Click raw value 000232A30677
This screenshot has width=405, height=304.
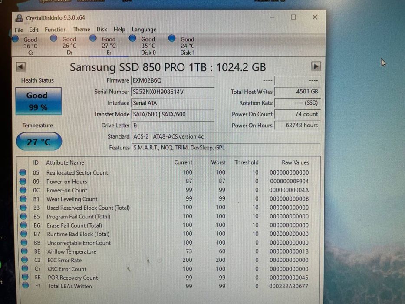(x=289, y=286)
